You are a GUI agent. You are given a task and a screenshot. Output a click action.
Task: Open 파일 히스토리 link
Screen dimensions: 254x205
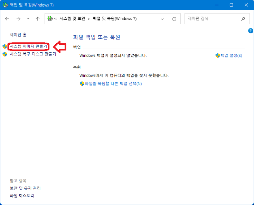point(22,196)
